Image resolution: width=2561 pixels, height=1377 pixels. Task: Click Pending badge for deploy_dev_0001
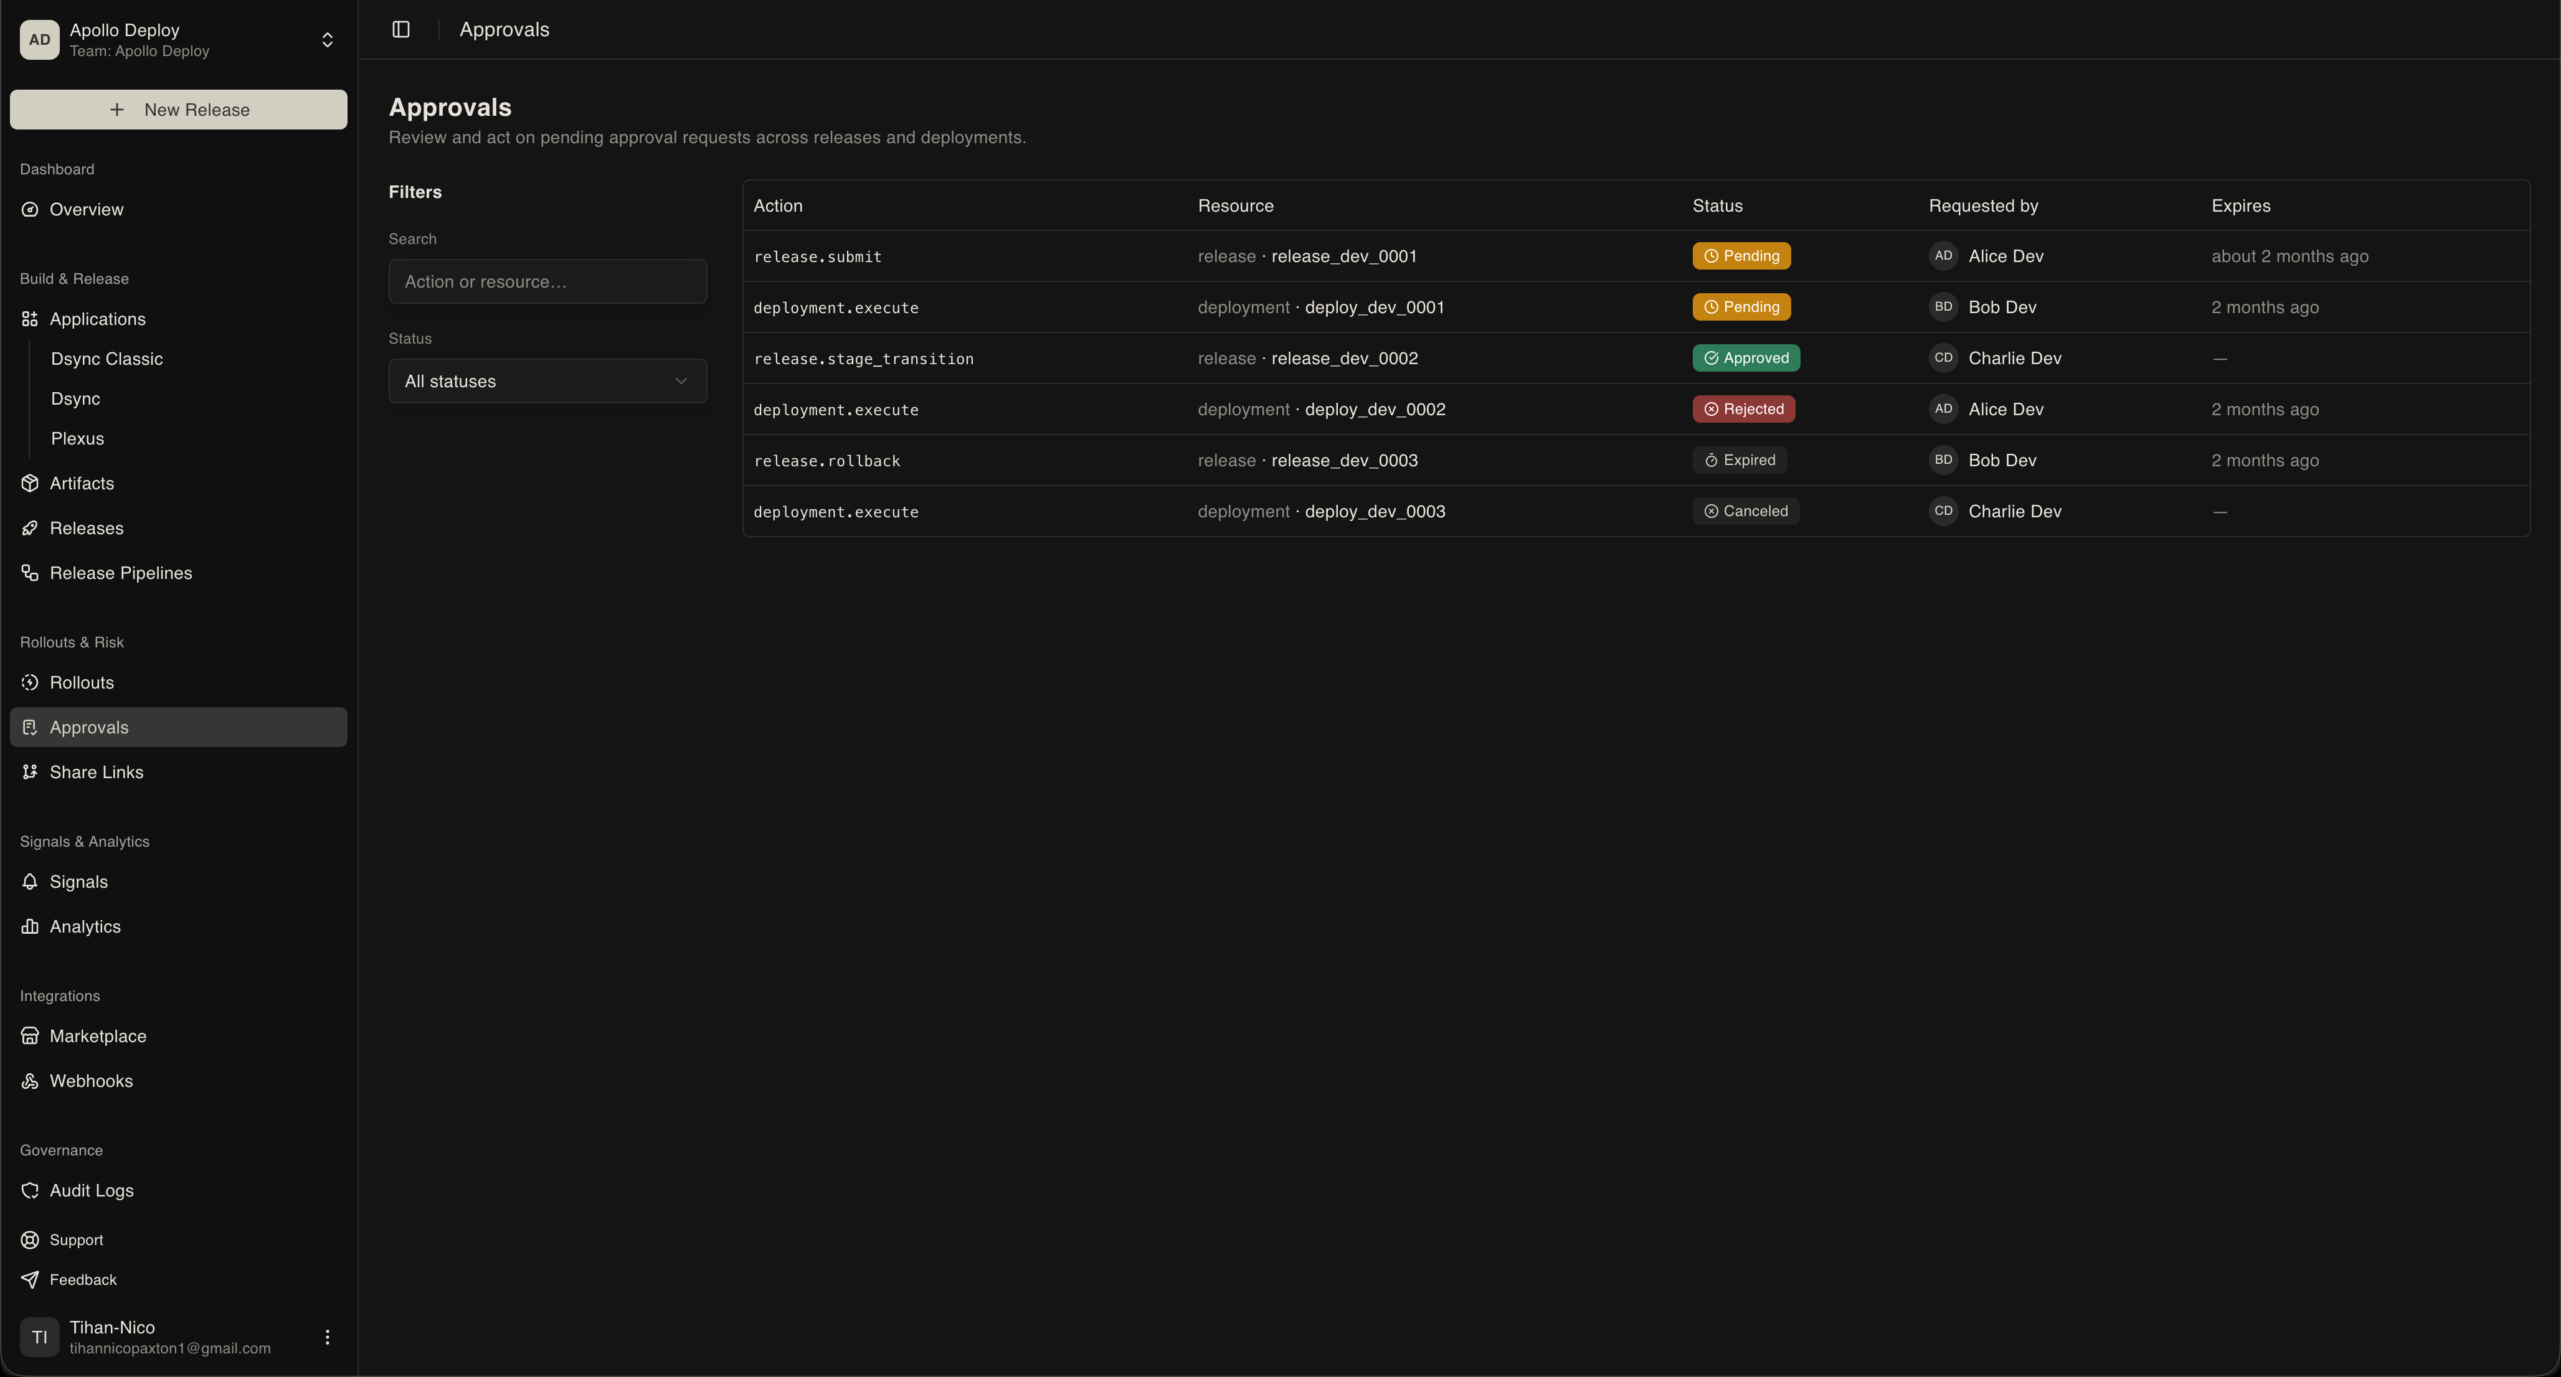pos(1741,307)
